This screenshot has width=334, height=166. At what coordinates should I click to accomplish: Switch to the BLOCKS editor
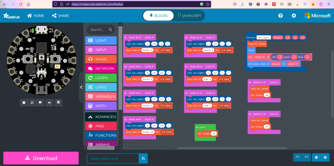[x=158, y=16]
